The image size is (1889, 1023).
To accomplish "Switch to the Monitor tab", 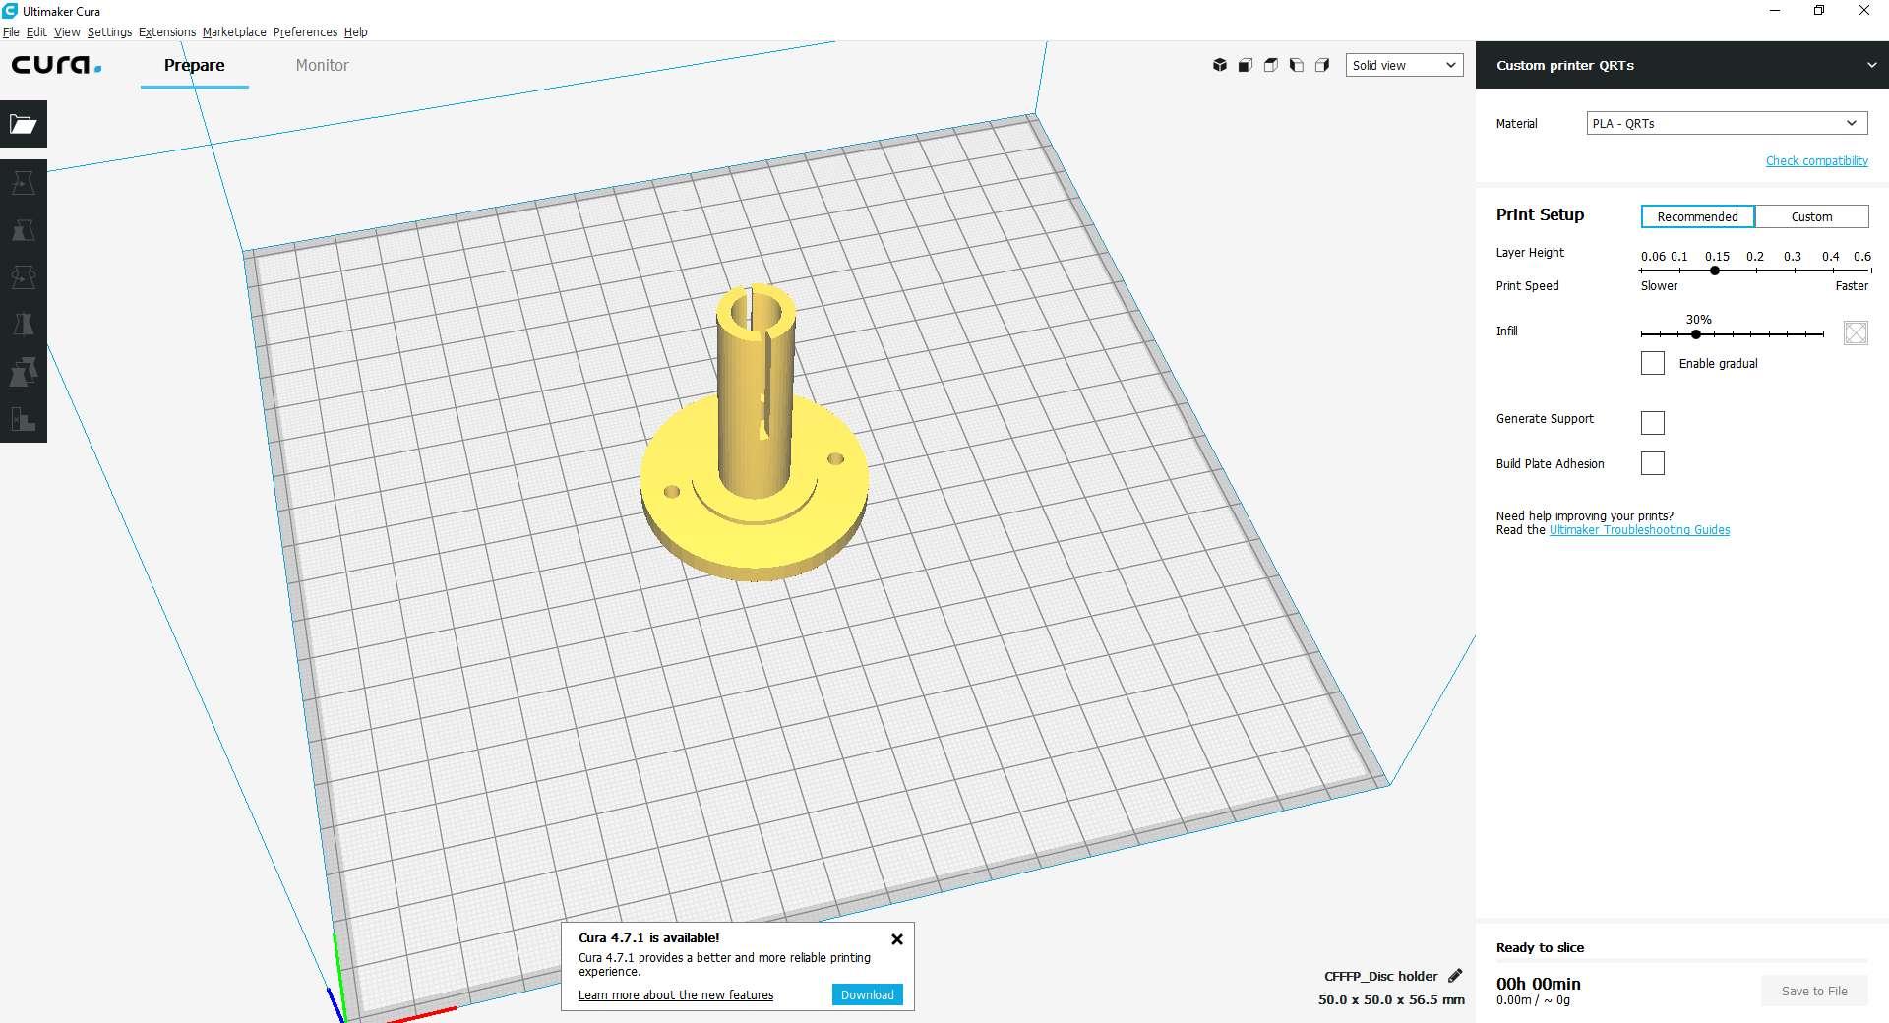I will [x=322, y=65].
